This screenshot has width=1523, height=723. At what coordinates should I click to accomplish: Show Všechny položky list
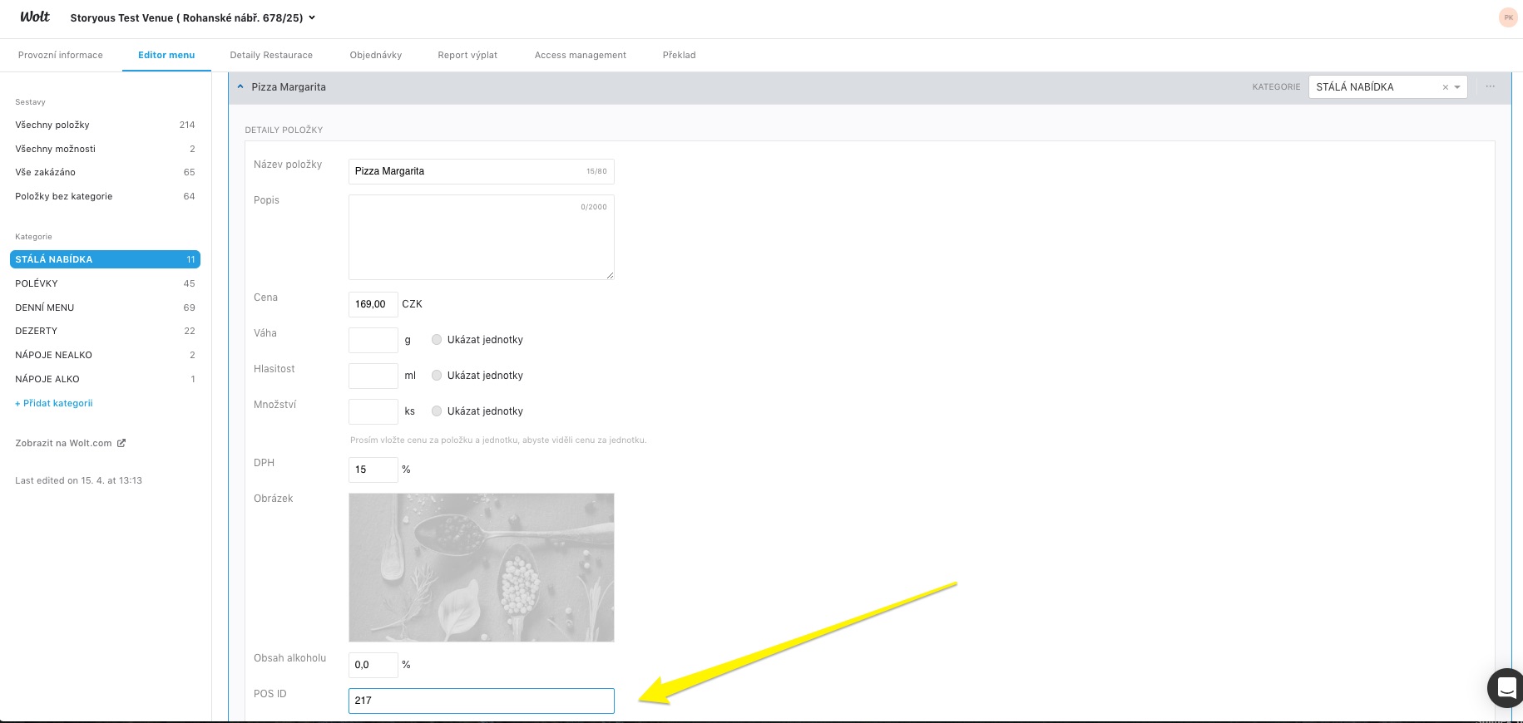[x=105, y=125]
